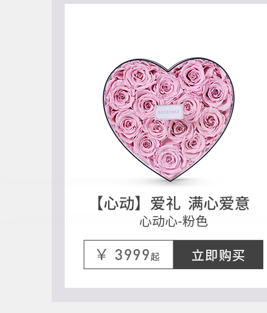Click the ROSEONLY label plate on the roses

tap(169, 112)
